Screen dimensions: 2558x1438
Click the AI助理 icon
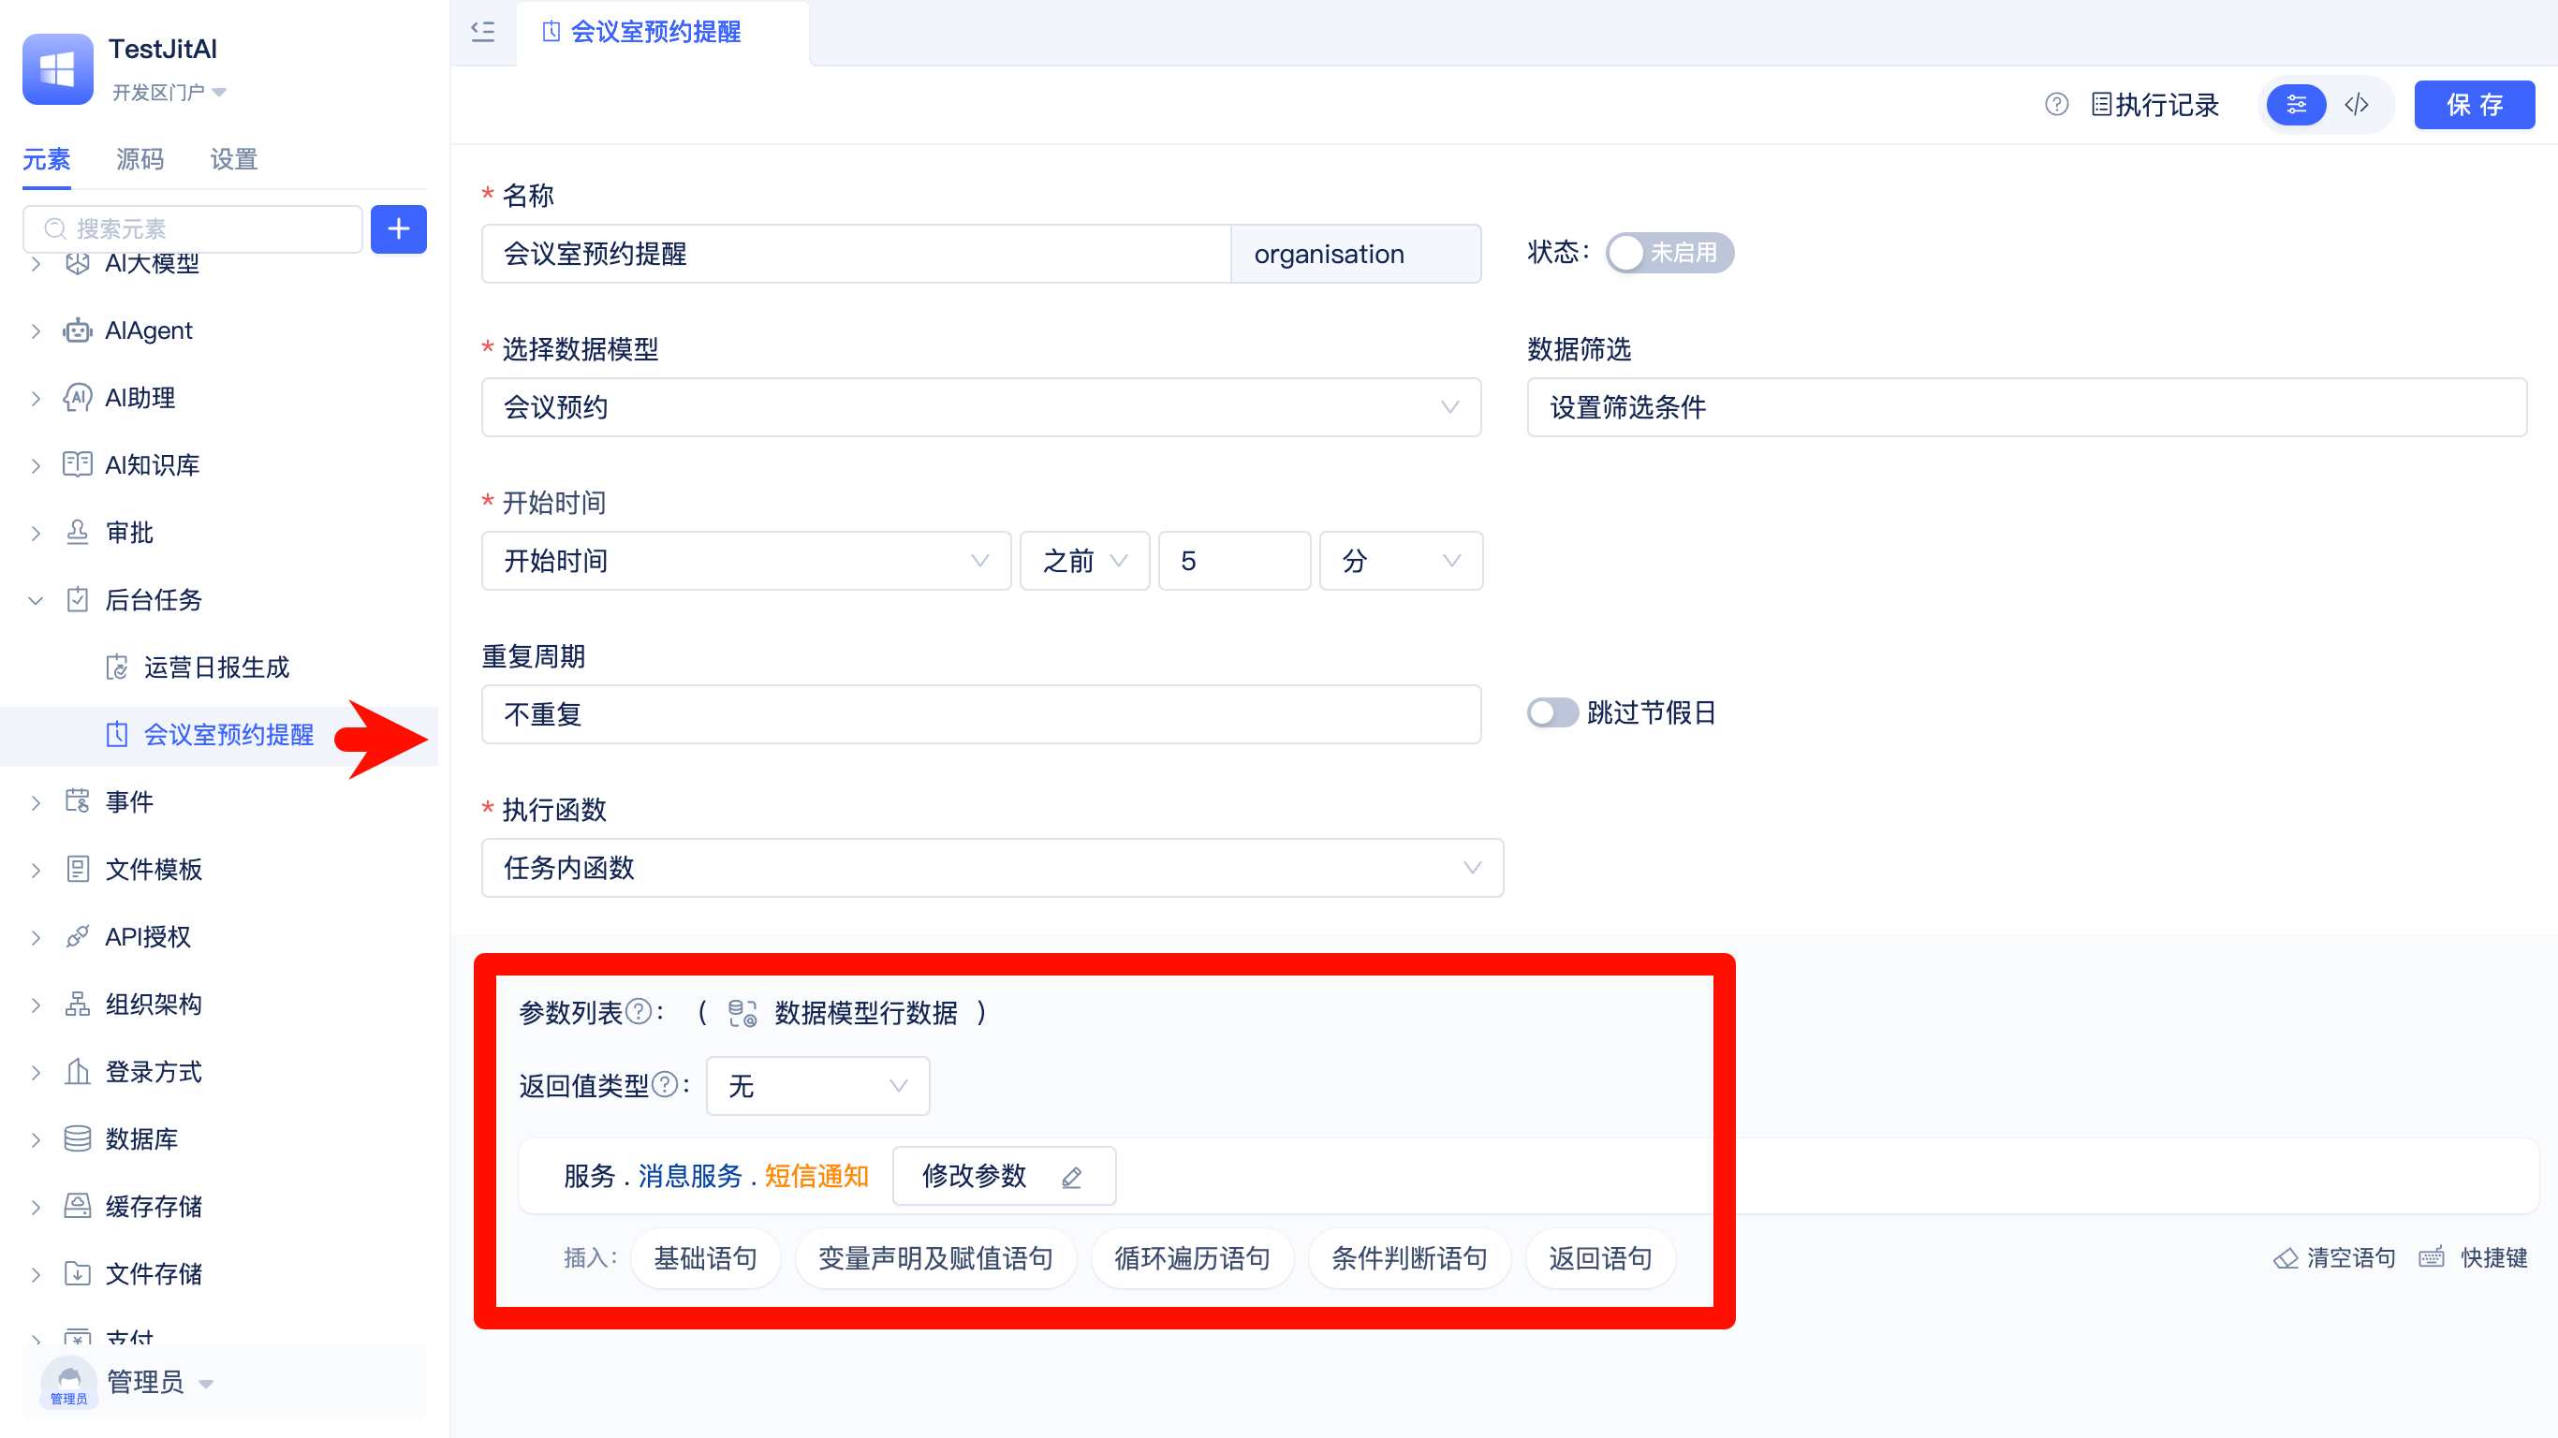[x=78, y=398]
